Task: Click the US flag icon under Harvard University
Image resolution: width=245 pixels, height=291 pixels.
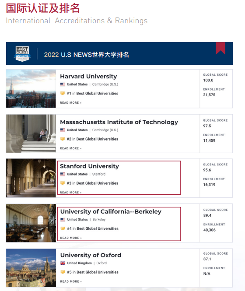Action: click(63, 84)
